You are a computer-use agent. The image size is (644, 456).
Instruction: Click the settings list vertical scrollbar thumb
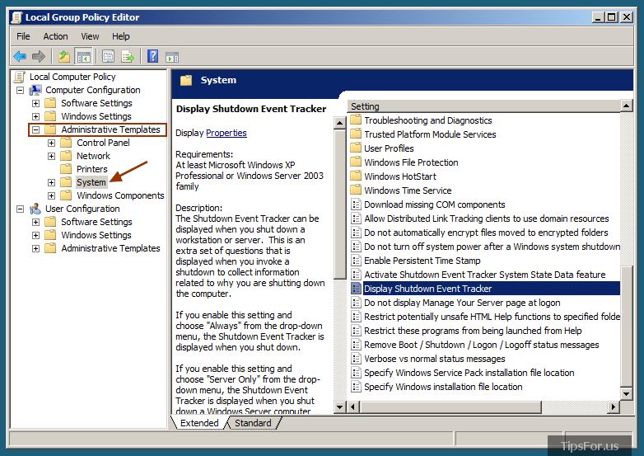626,326
